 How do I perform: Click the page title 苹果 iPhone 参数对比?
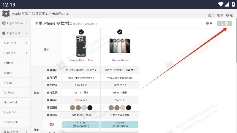tap(53, 23)
